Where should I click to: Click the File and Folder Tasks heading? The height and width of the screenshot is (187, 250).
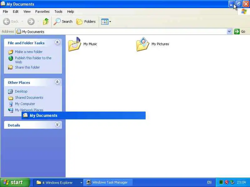(26, 43)
